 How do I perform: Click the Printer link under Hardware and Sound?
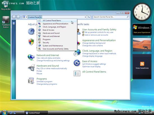click(x=39, y=71)
